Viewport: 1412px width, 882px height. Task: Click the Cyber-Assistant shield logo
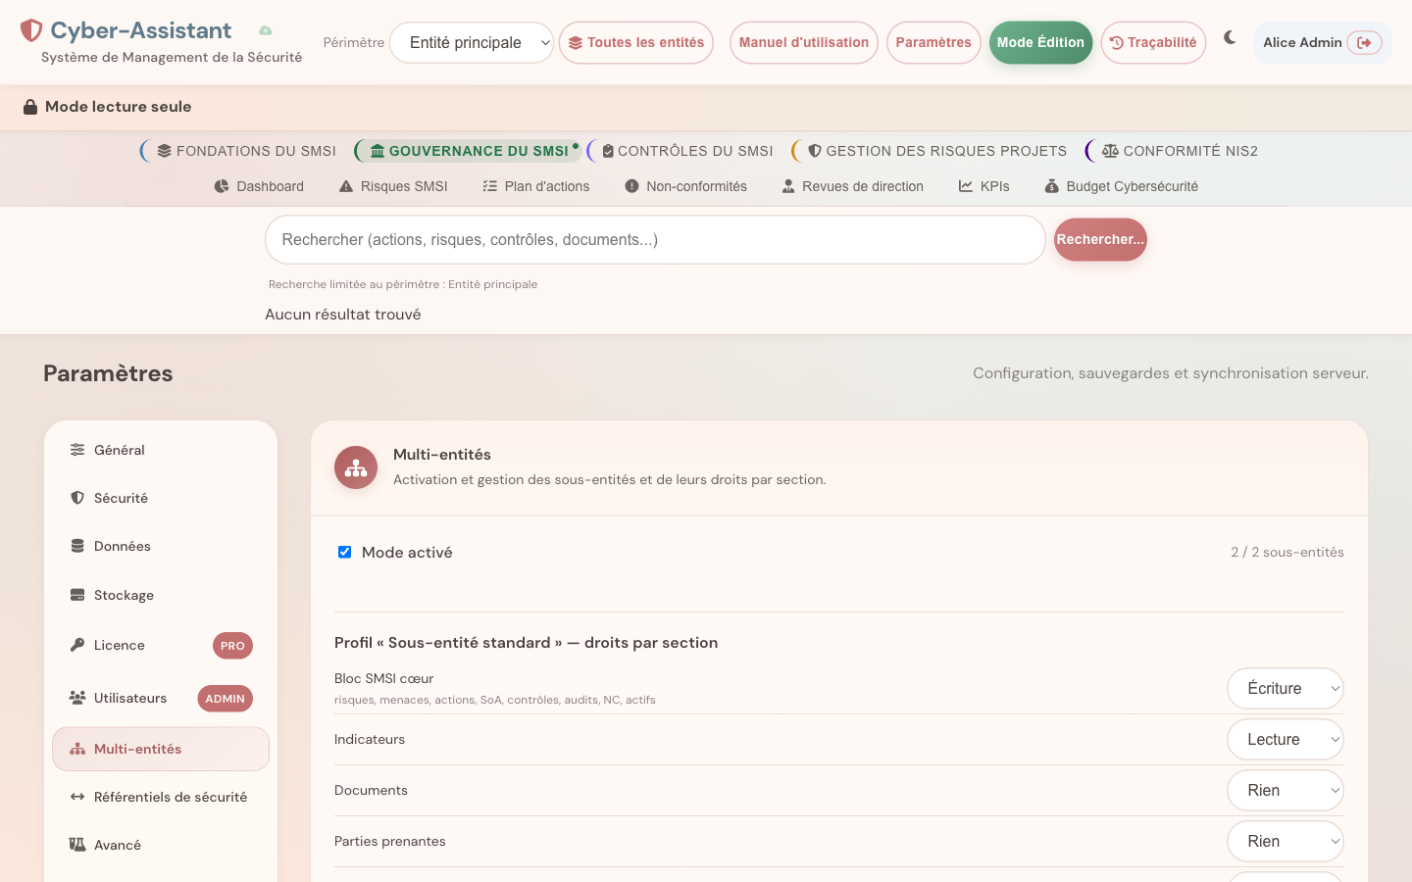pos(31,30)
